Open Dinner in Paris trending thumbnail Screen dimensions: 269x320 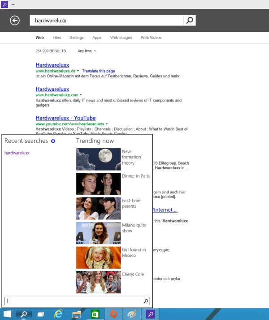(98, 184)
